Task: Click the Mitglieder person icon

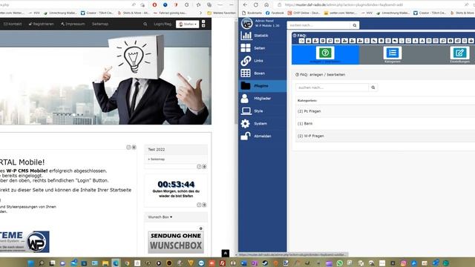Action: point(245,99)
